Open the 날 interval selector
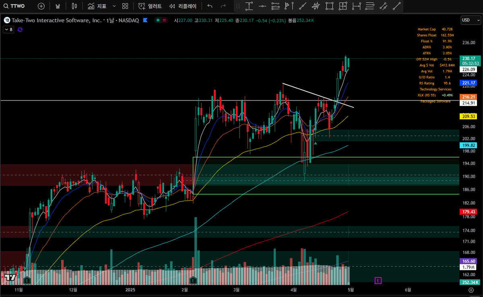The height and width of the screenshot is (297, 483). click(58, 6)
